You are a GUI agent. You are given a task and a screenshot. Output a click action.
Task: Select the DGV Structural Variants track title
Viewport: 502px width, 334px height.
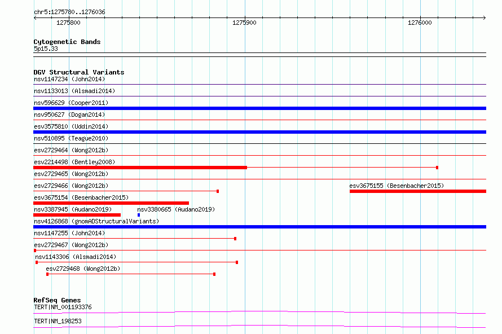[x=79, y=72]
